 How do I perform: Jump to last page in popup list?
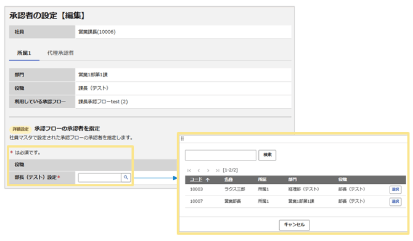[x=218, y=170]
